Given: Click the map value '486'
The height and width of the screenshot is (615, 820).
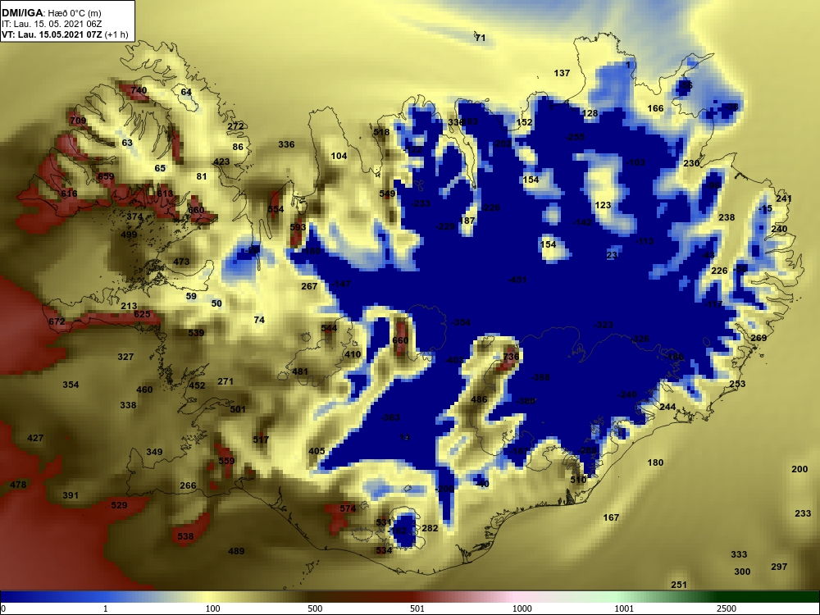Looking at the screenshot, I should [479, 400].
